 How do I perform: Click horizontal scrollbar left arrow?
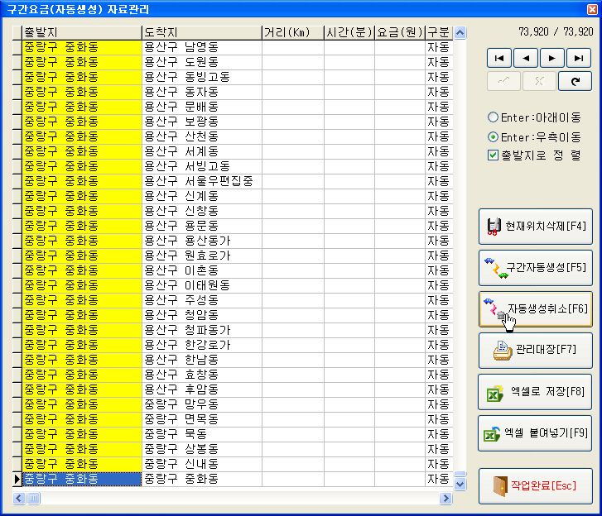(19, 498)
